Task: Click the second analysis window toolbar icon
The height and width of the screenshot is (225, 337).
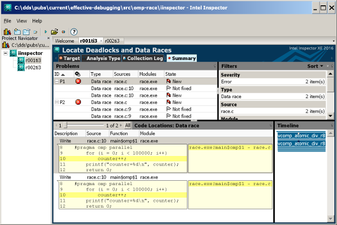Action: pos(27,32)
